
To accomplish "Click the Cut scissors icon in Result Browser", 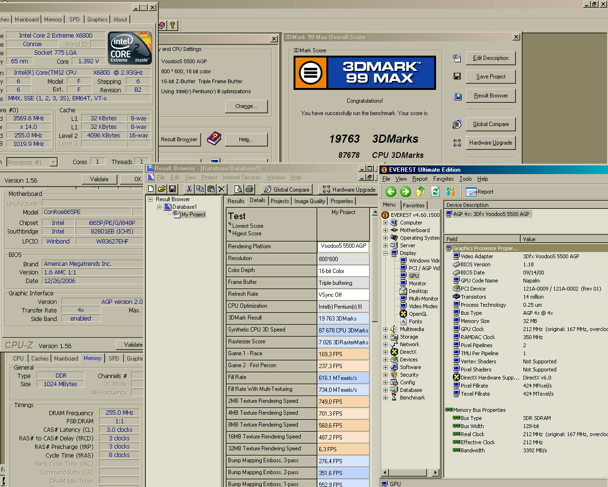I will [x=189, y=189].
